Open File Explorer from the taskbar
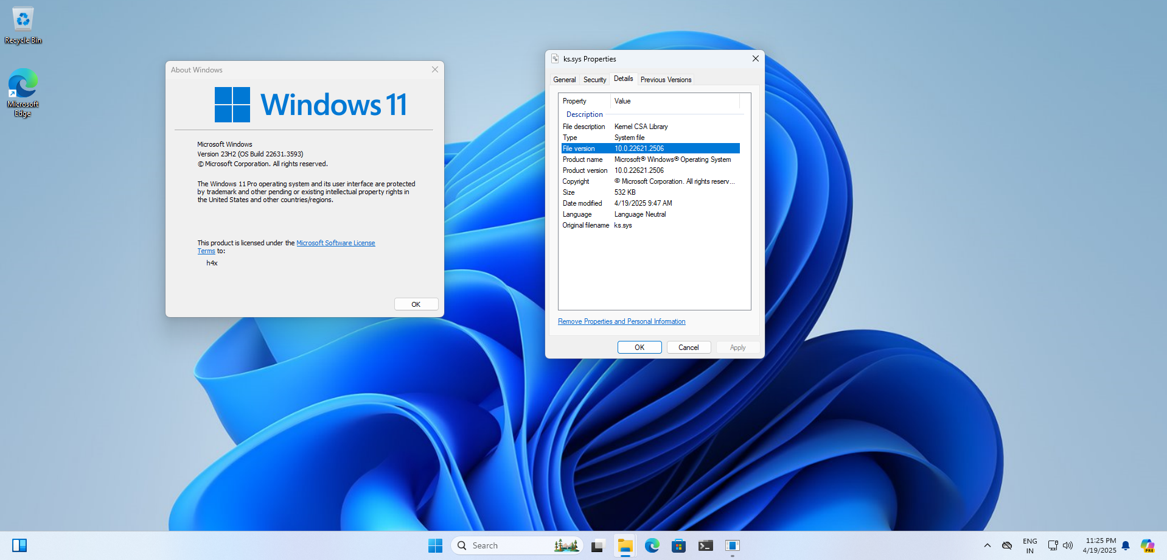Viewport: 1167px width, 560px height. 625,546
